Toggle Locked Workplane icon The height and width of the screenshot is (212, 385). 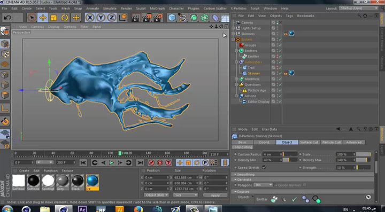click(5, 134)
